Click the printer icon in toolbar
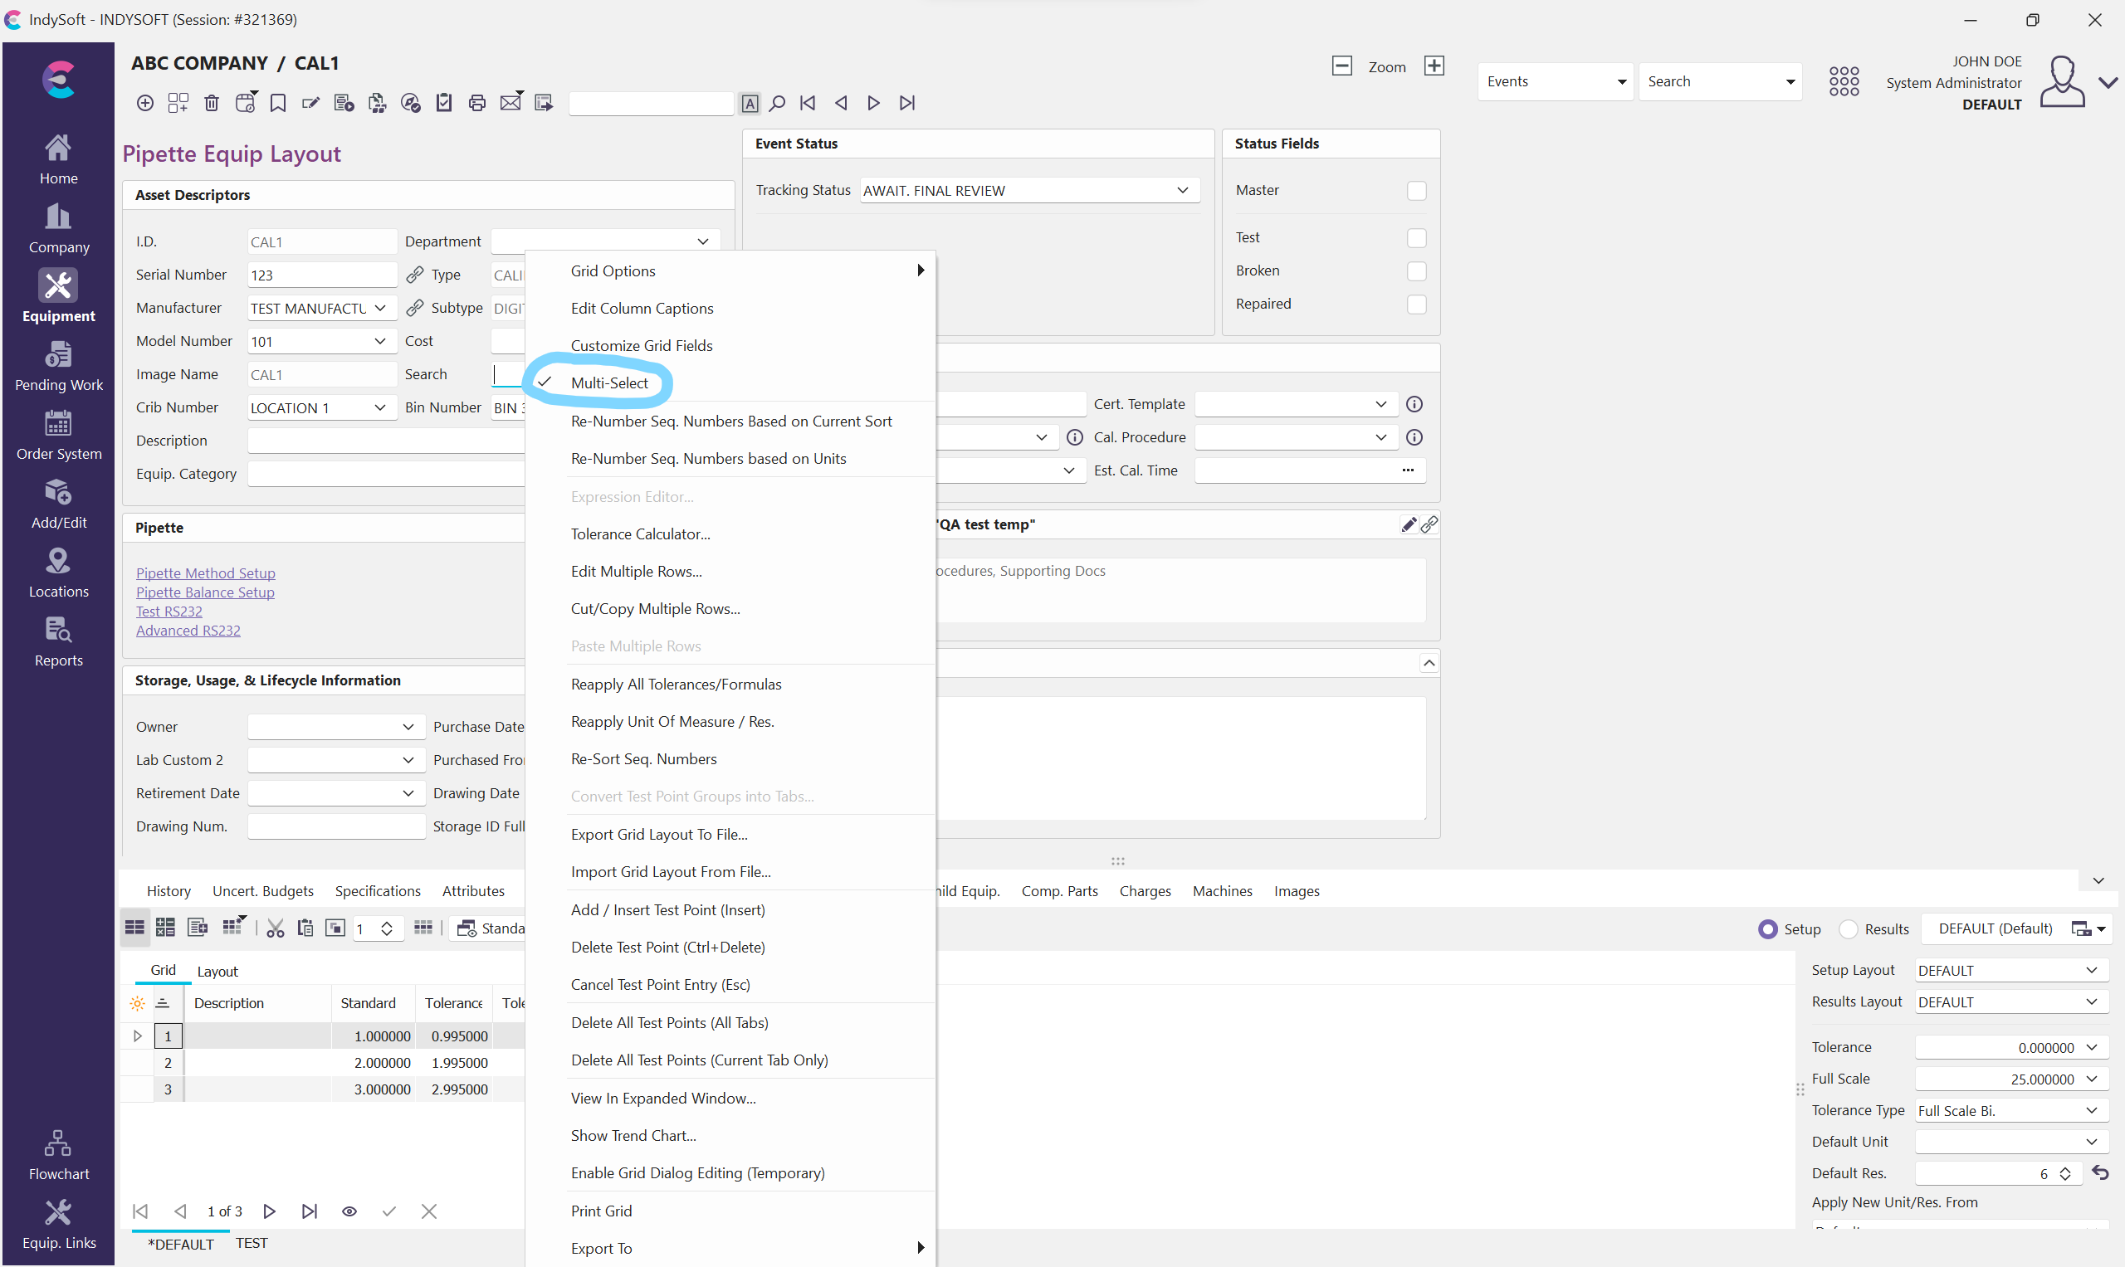Viewport: 2125px width, 1267px height. [476, 102]
